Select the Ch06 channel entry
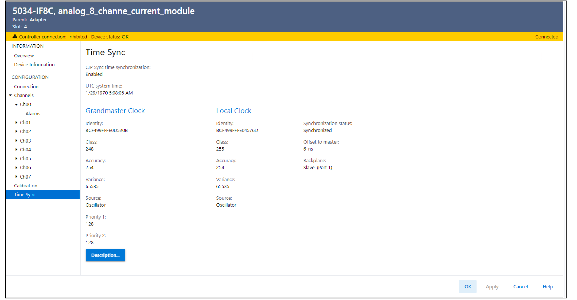The height and width of the screenshot is (300, 577). pos(25,168)
